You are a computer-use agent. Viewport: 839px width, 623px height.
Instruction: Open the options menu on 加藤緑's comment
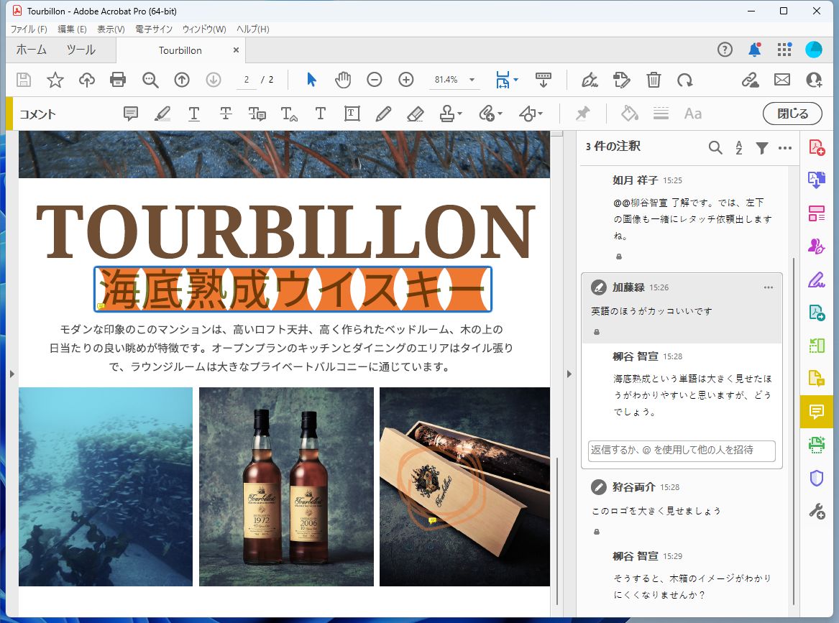(769, 287)
